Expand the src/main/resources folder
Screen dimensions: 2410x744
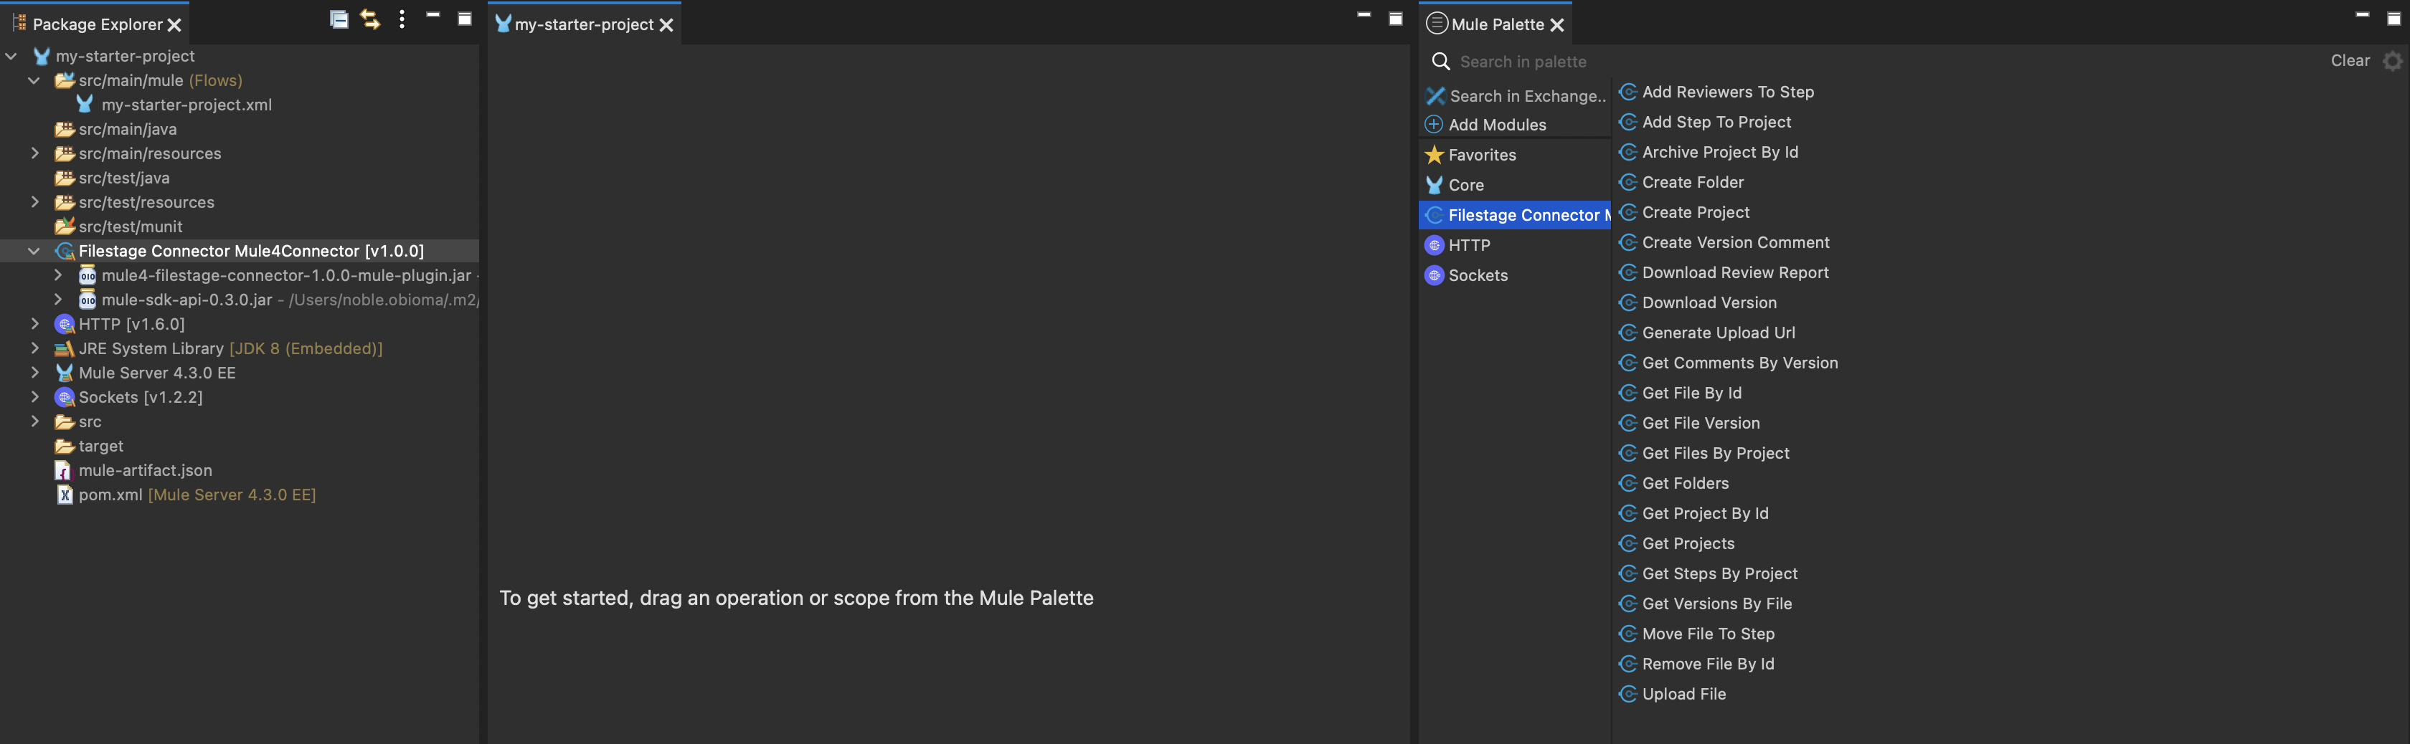pyautogui.click(x=34, y=153)
